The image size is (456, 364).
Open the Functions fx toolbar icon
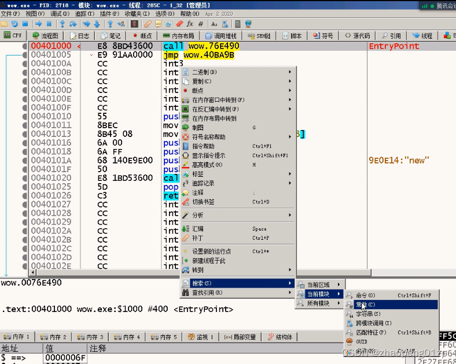pyautogui.click(x=190, y=24)
